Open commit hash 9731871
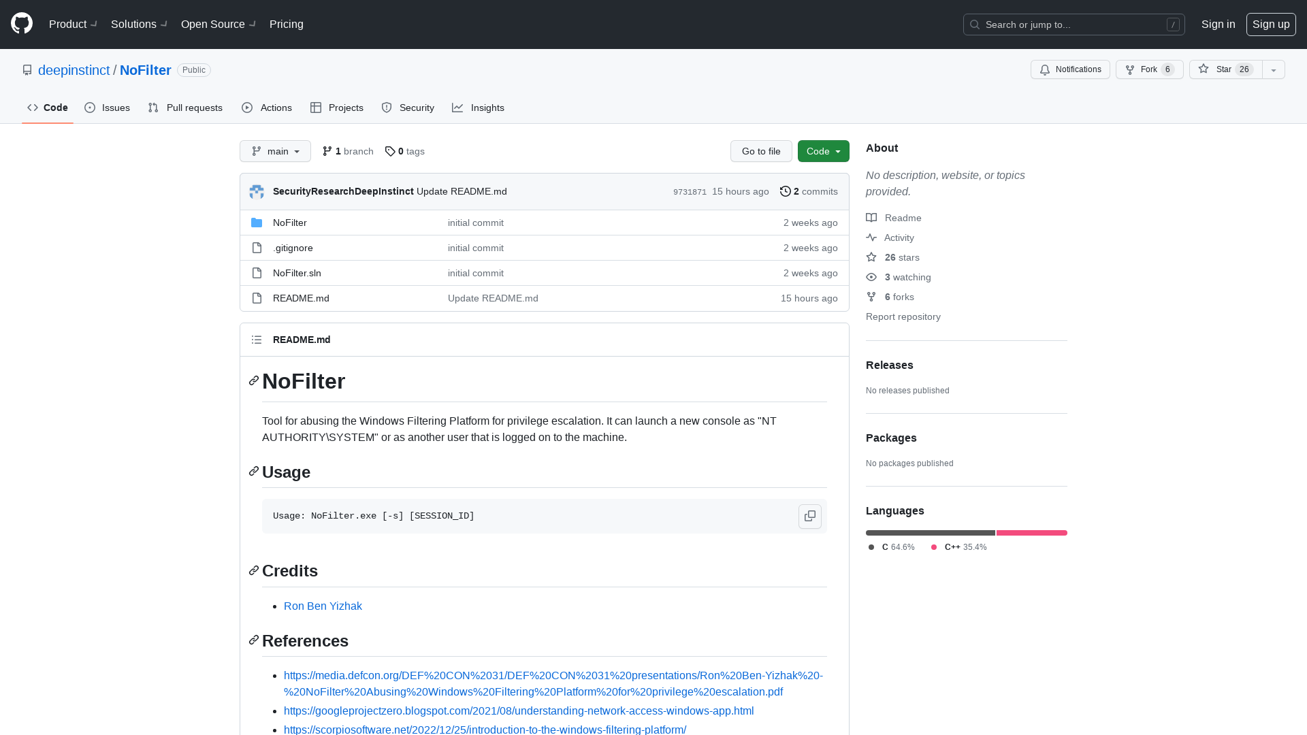Image resolution: width=1307 pixels, height=735 pixels. (690, 192)
